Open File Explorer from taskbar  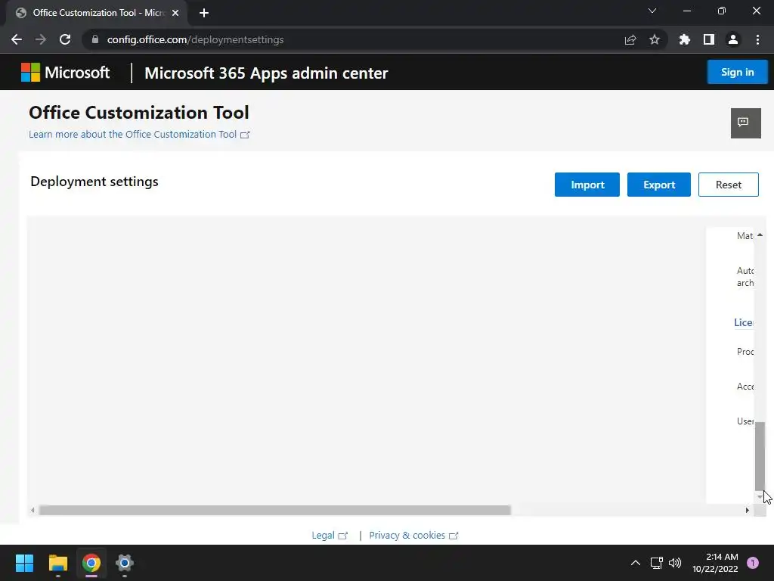(x=57, y=563)
